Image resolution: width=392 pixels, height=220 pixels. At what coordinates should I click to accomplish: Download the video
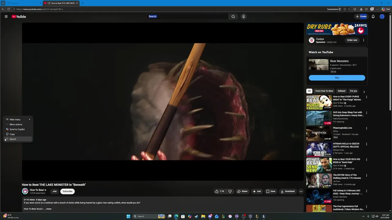(x=288, y=191)
